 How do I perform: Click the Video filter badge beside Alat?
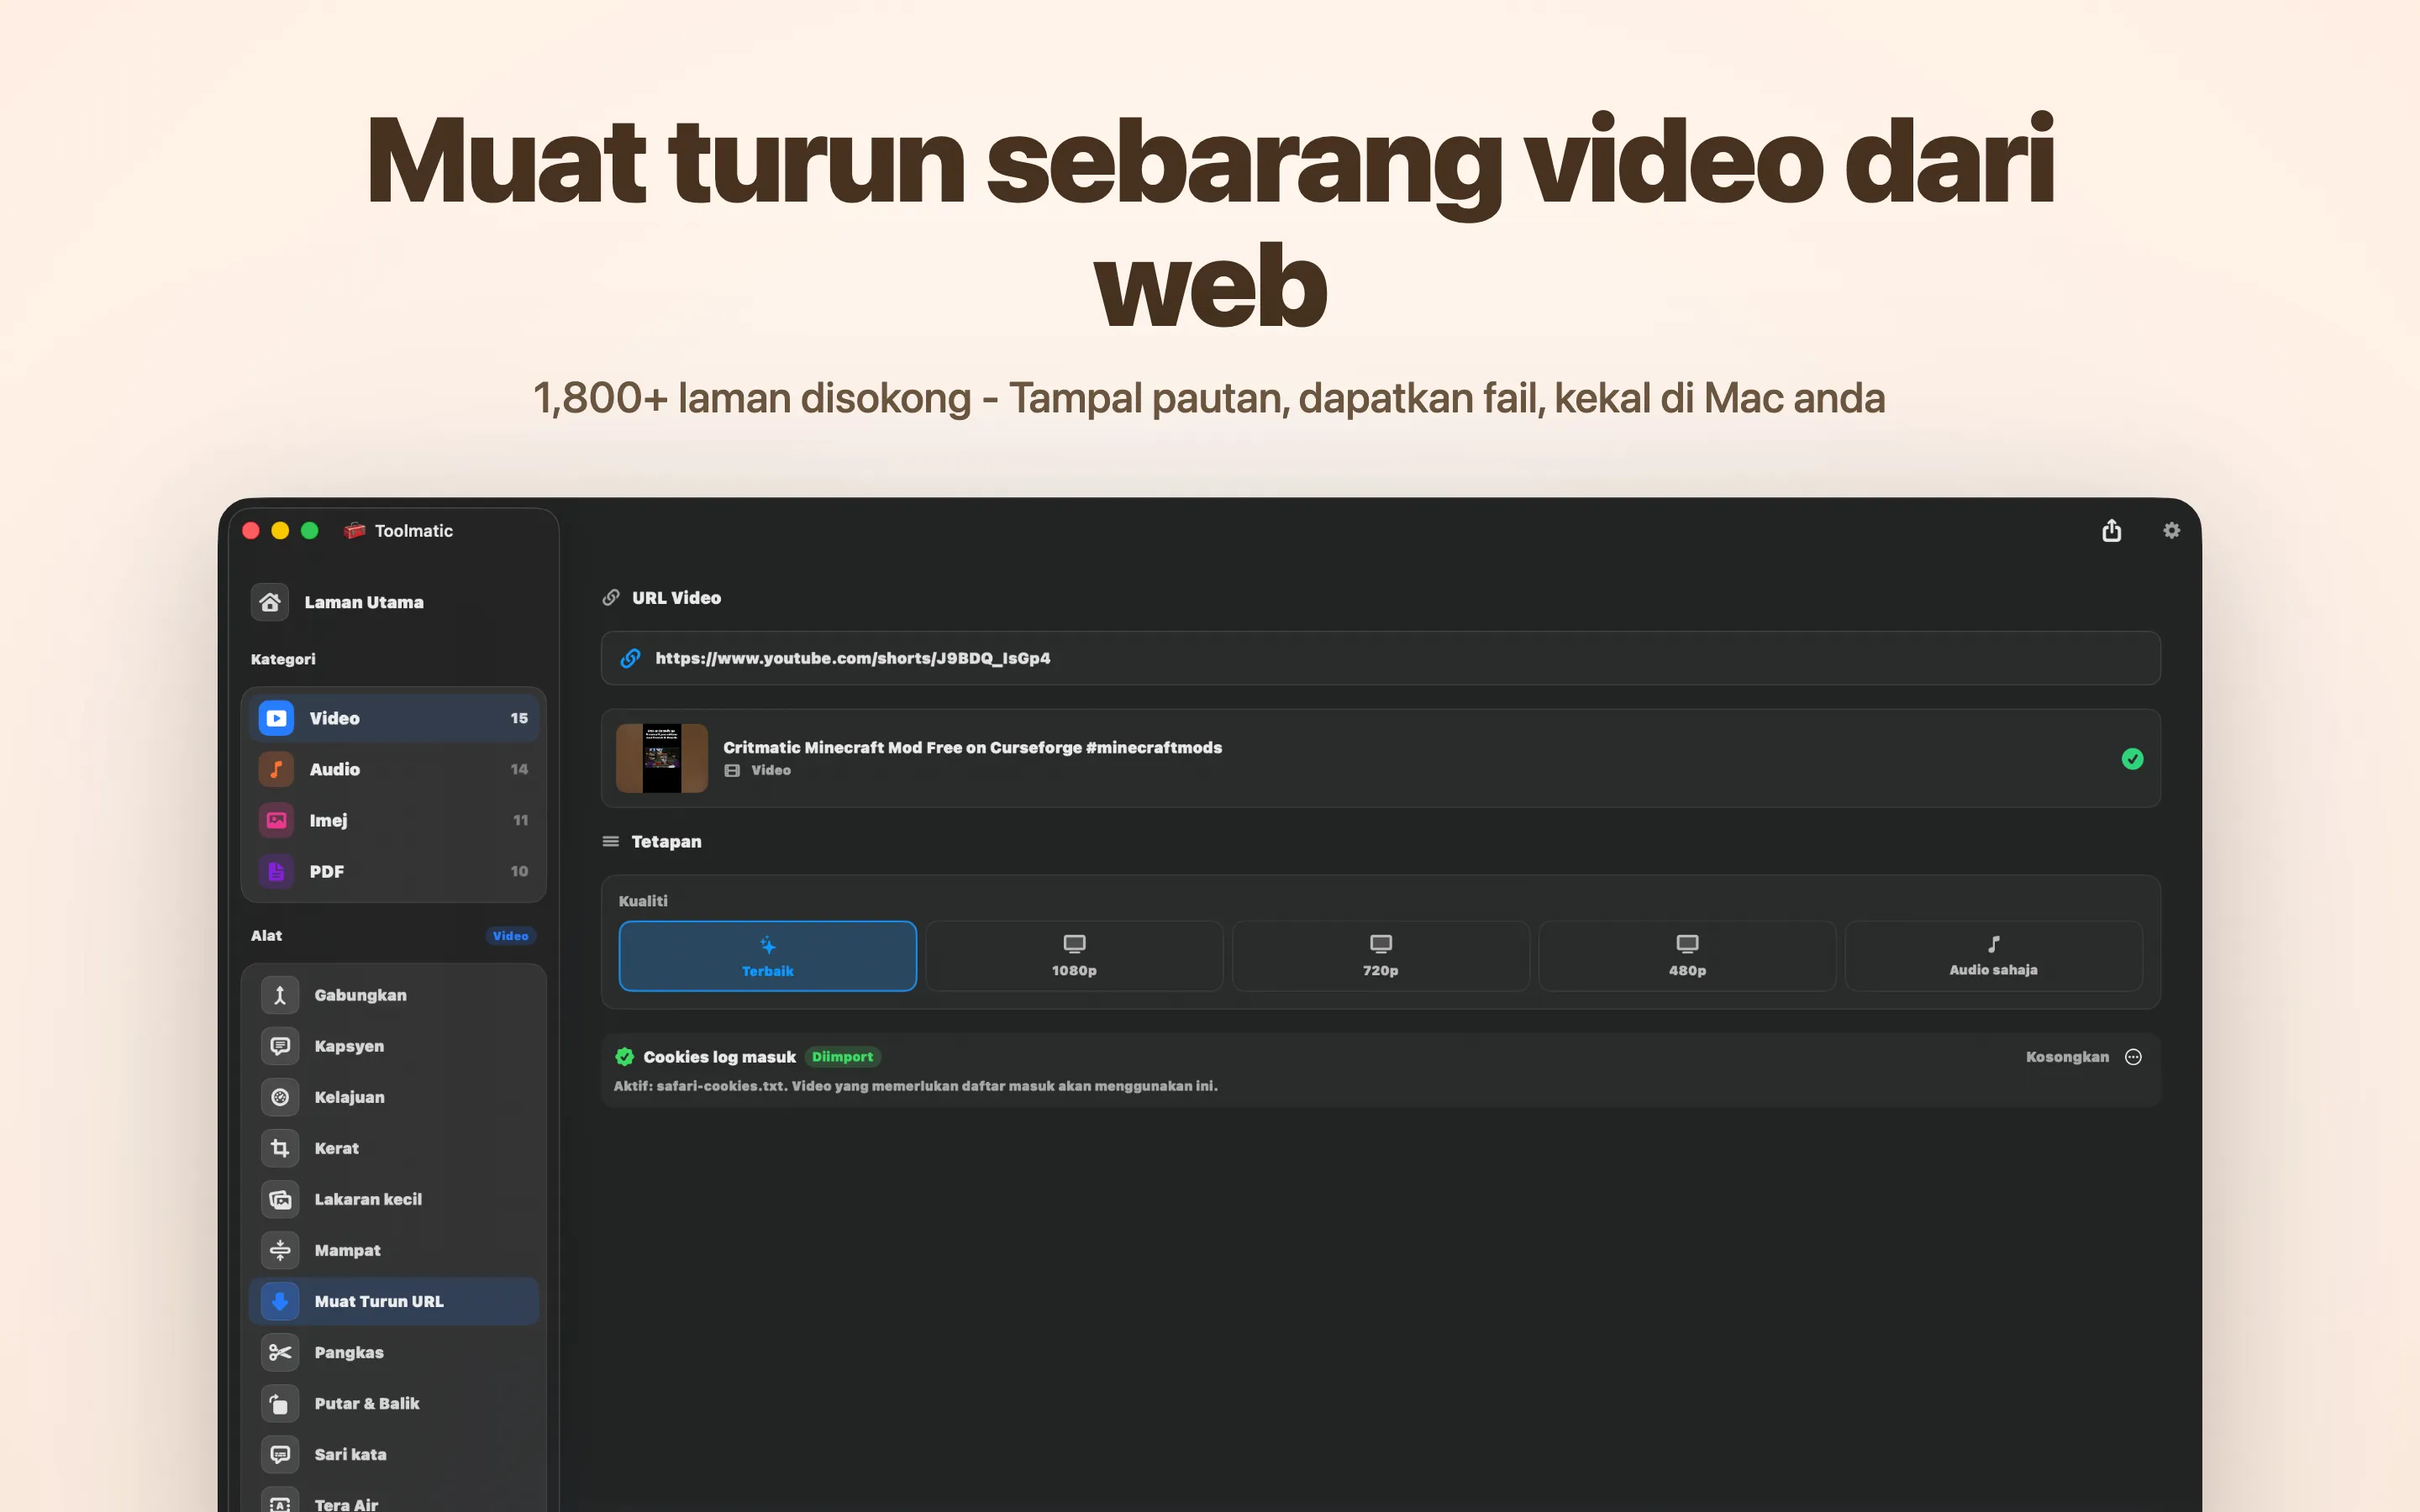(x=510, y=936)
